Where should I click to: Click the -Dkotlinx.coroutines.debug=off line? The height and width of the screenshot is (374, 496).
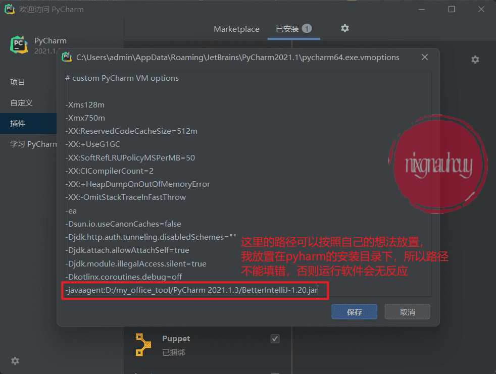(x=124, y=277)
